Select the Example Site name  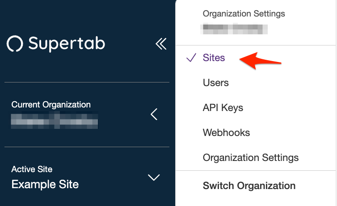tap(45, 184)
